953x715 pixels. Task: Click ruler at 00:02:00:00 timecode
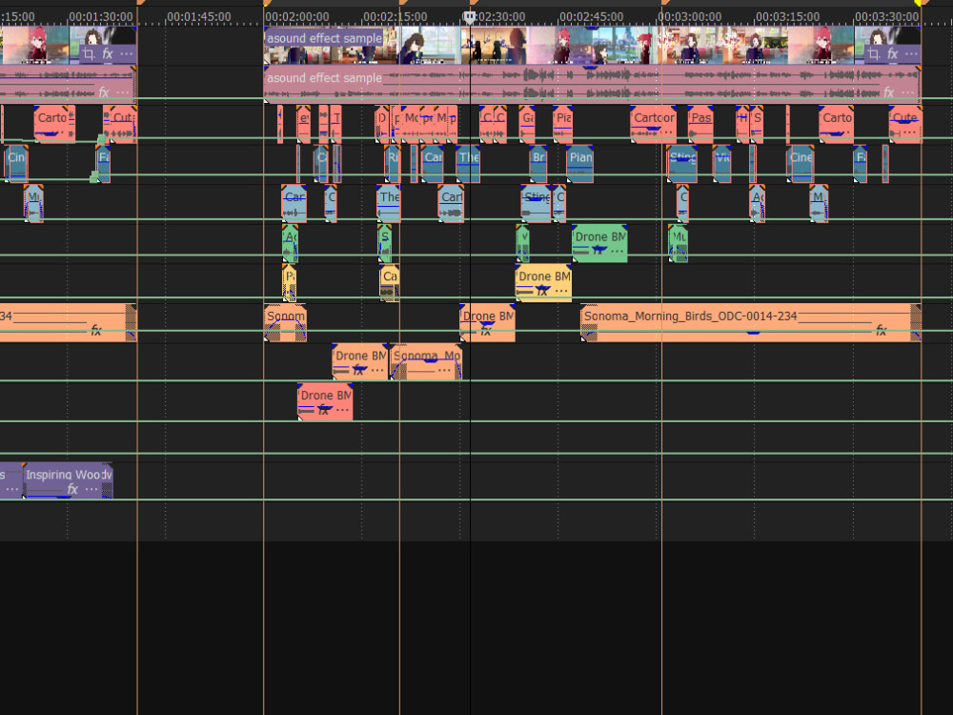pyautogui.click(x=297, y=16)
